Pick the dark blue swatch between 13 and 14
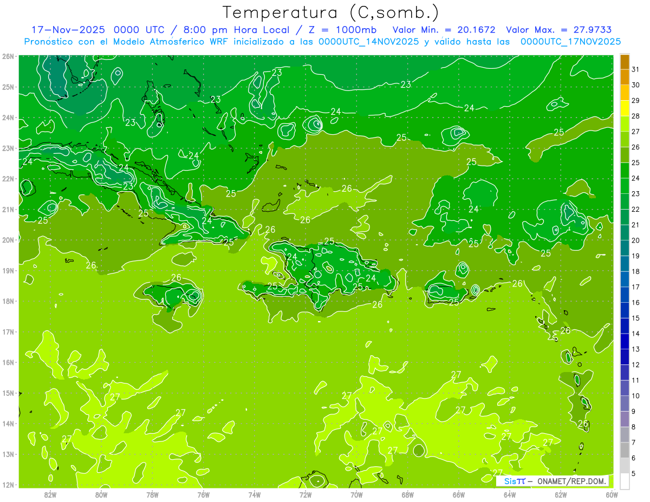Screen dimensions: 650x502 tap(625, 341)
